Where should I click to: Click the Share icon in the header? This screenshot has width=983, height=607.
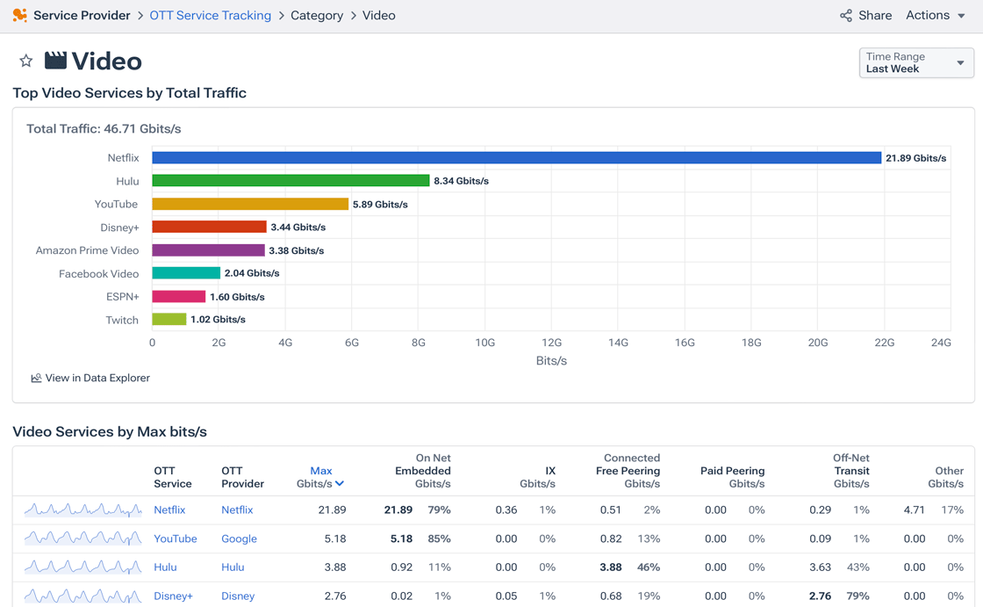point(845,15)
